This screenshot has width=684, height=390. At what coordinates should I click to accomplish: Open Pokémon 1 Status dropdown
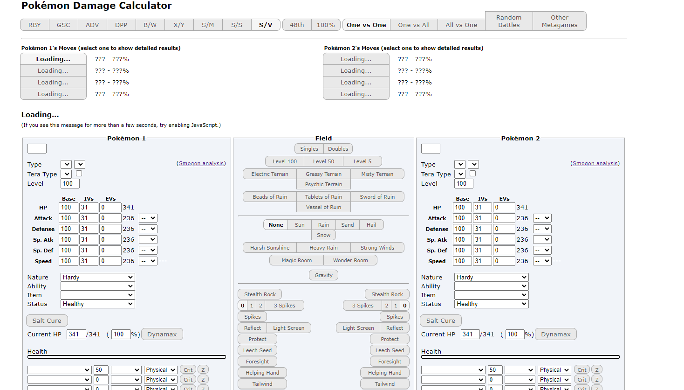[x=98, y=304]
